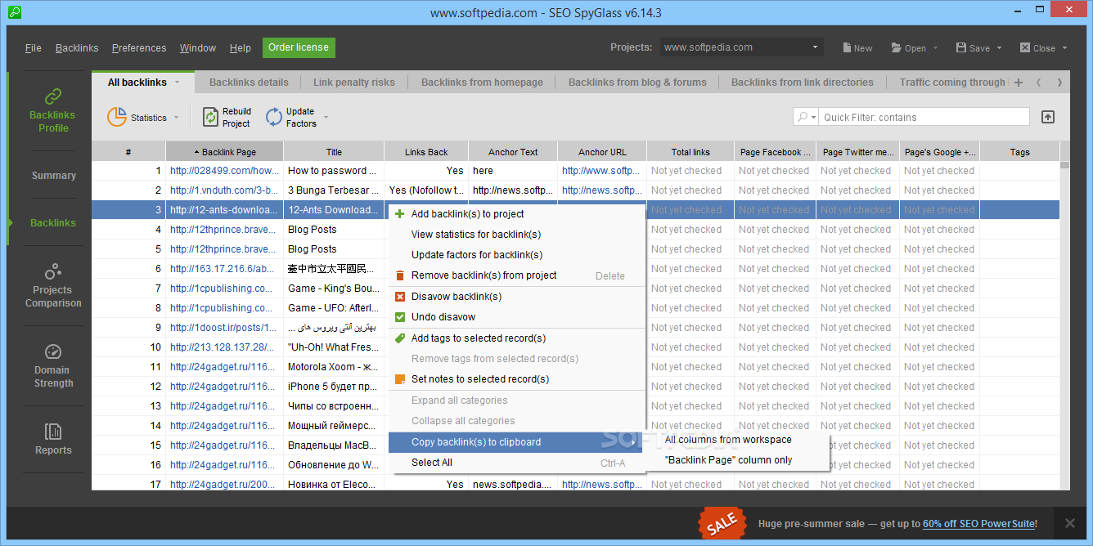Open the dropdown arrow next to Save
Screen dimensions: 1093x546
point(999,48)
